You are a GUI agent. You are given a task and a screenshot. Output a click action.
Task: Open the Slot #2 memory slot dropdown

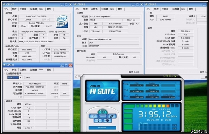14,77
